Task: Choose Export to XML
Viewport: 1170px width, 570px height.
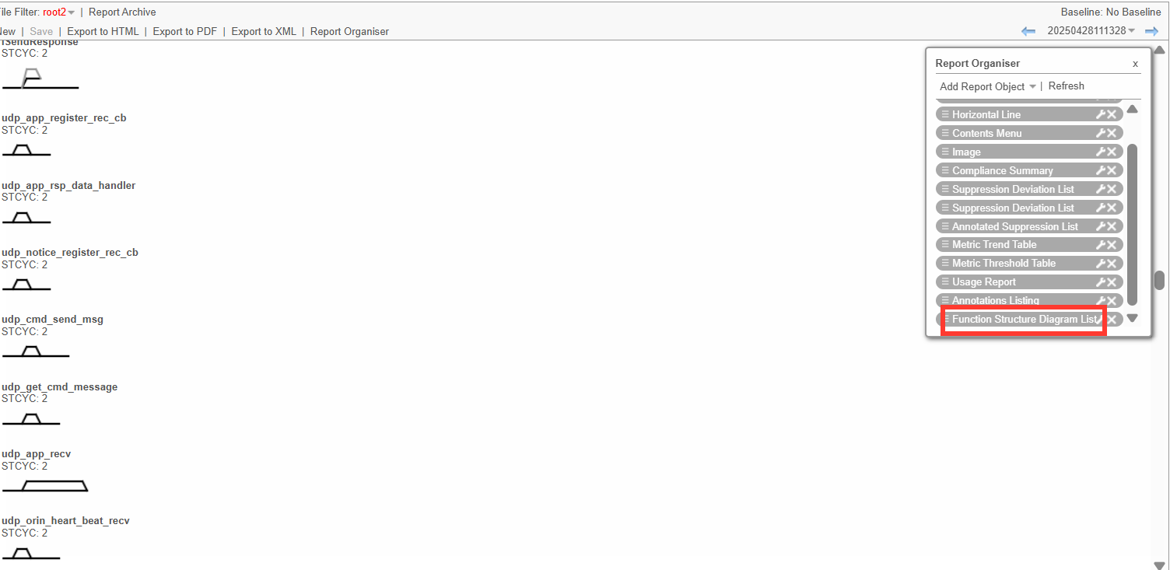Action: click(x=264, y=32)
